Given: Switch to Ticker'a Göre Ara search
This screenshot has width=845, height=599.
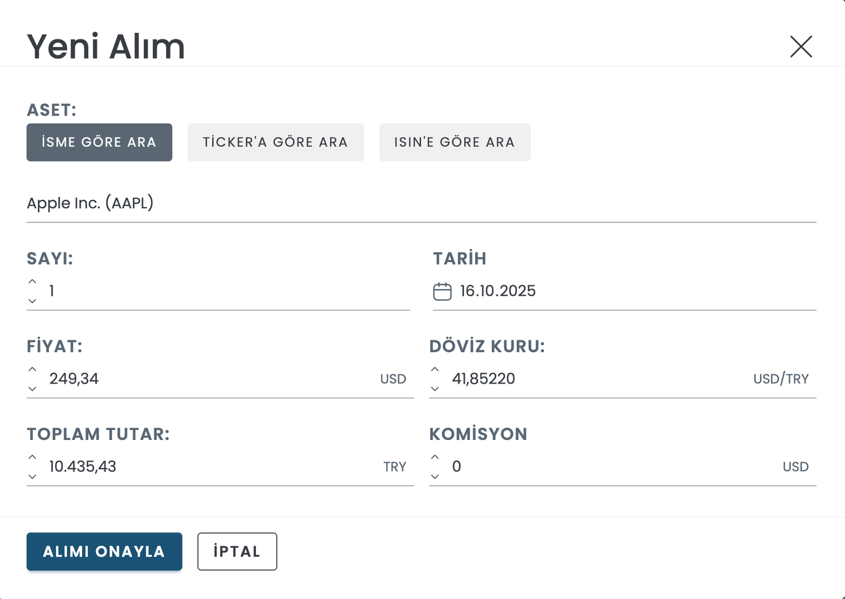Looking at the screenshot, I should [275, 143].
